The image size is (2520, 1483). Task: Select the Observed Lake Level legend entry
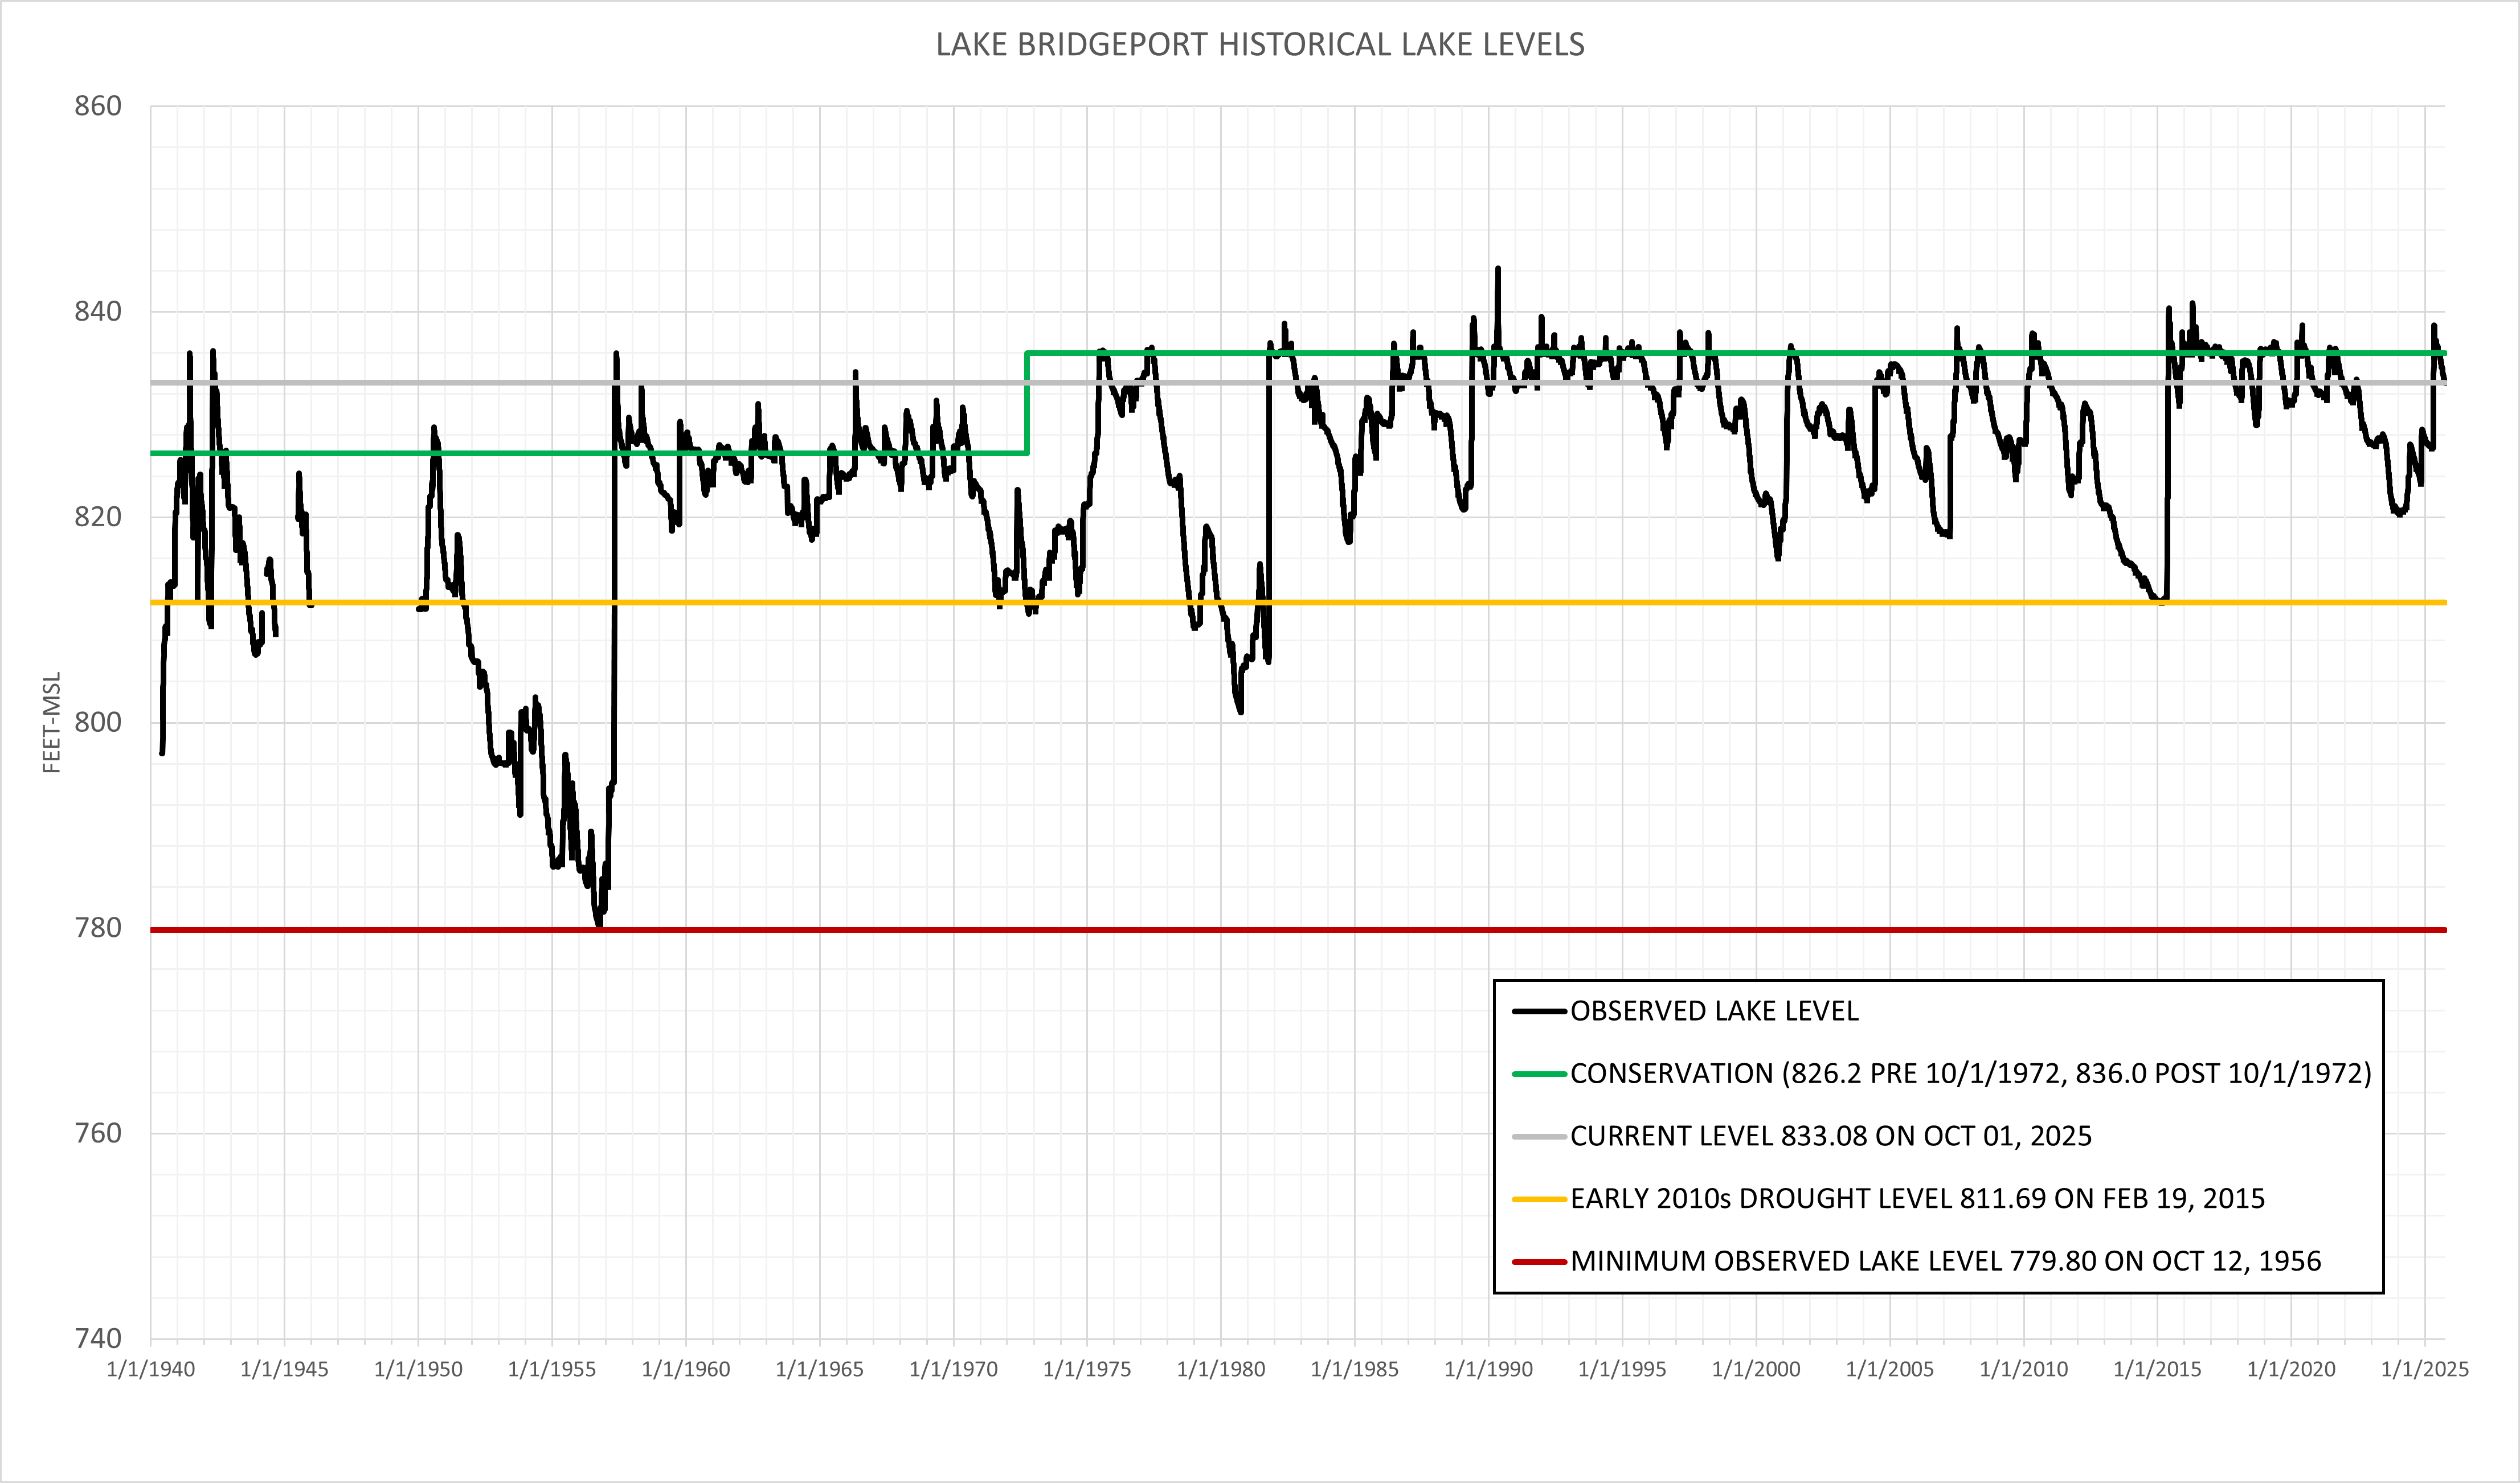click(1714, 1011)
